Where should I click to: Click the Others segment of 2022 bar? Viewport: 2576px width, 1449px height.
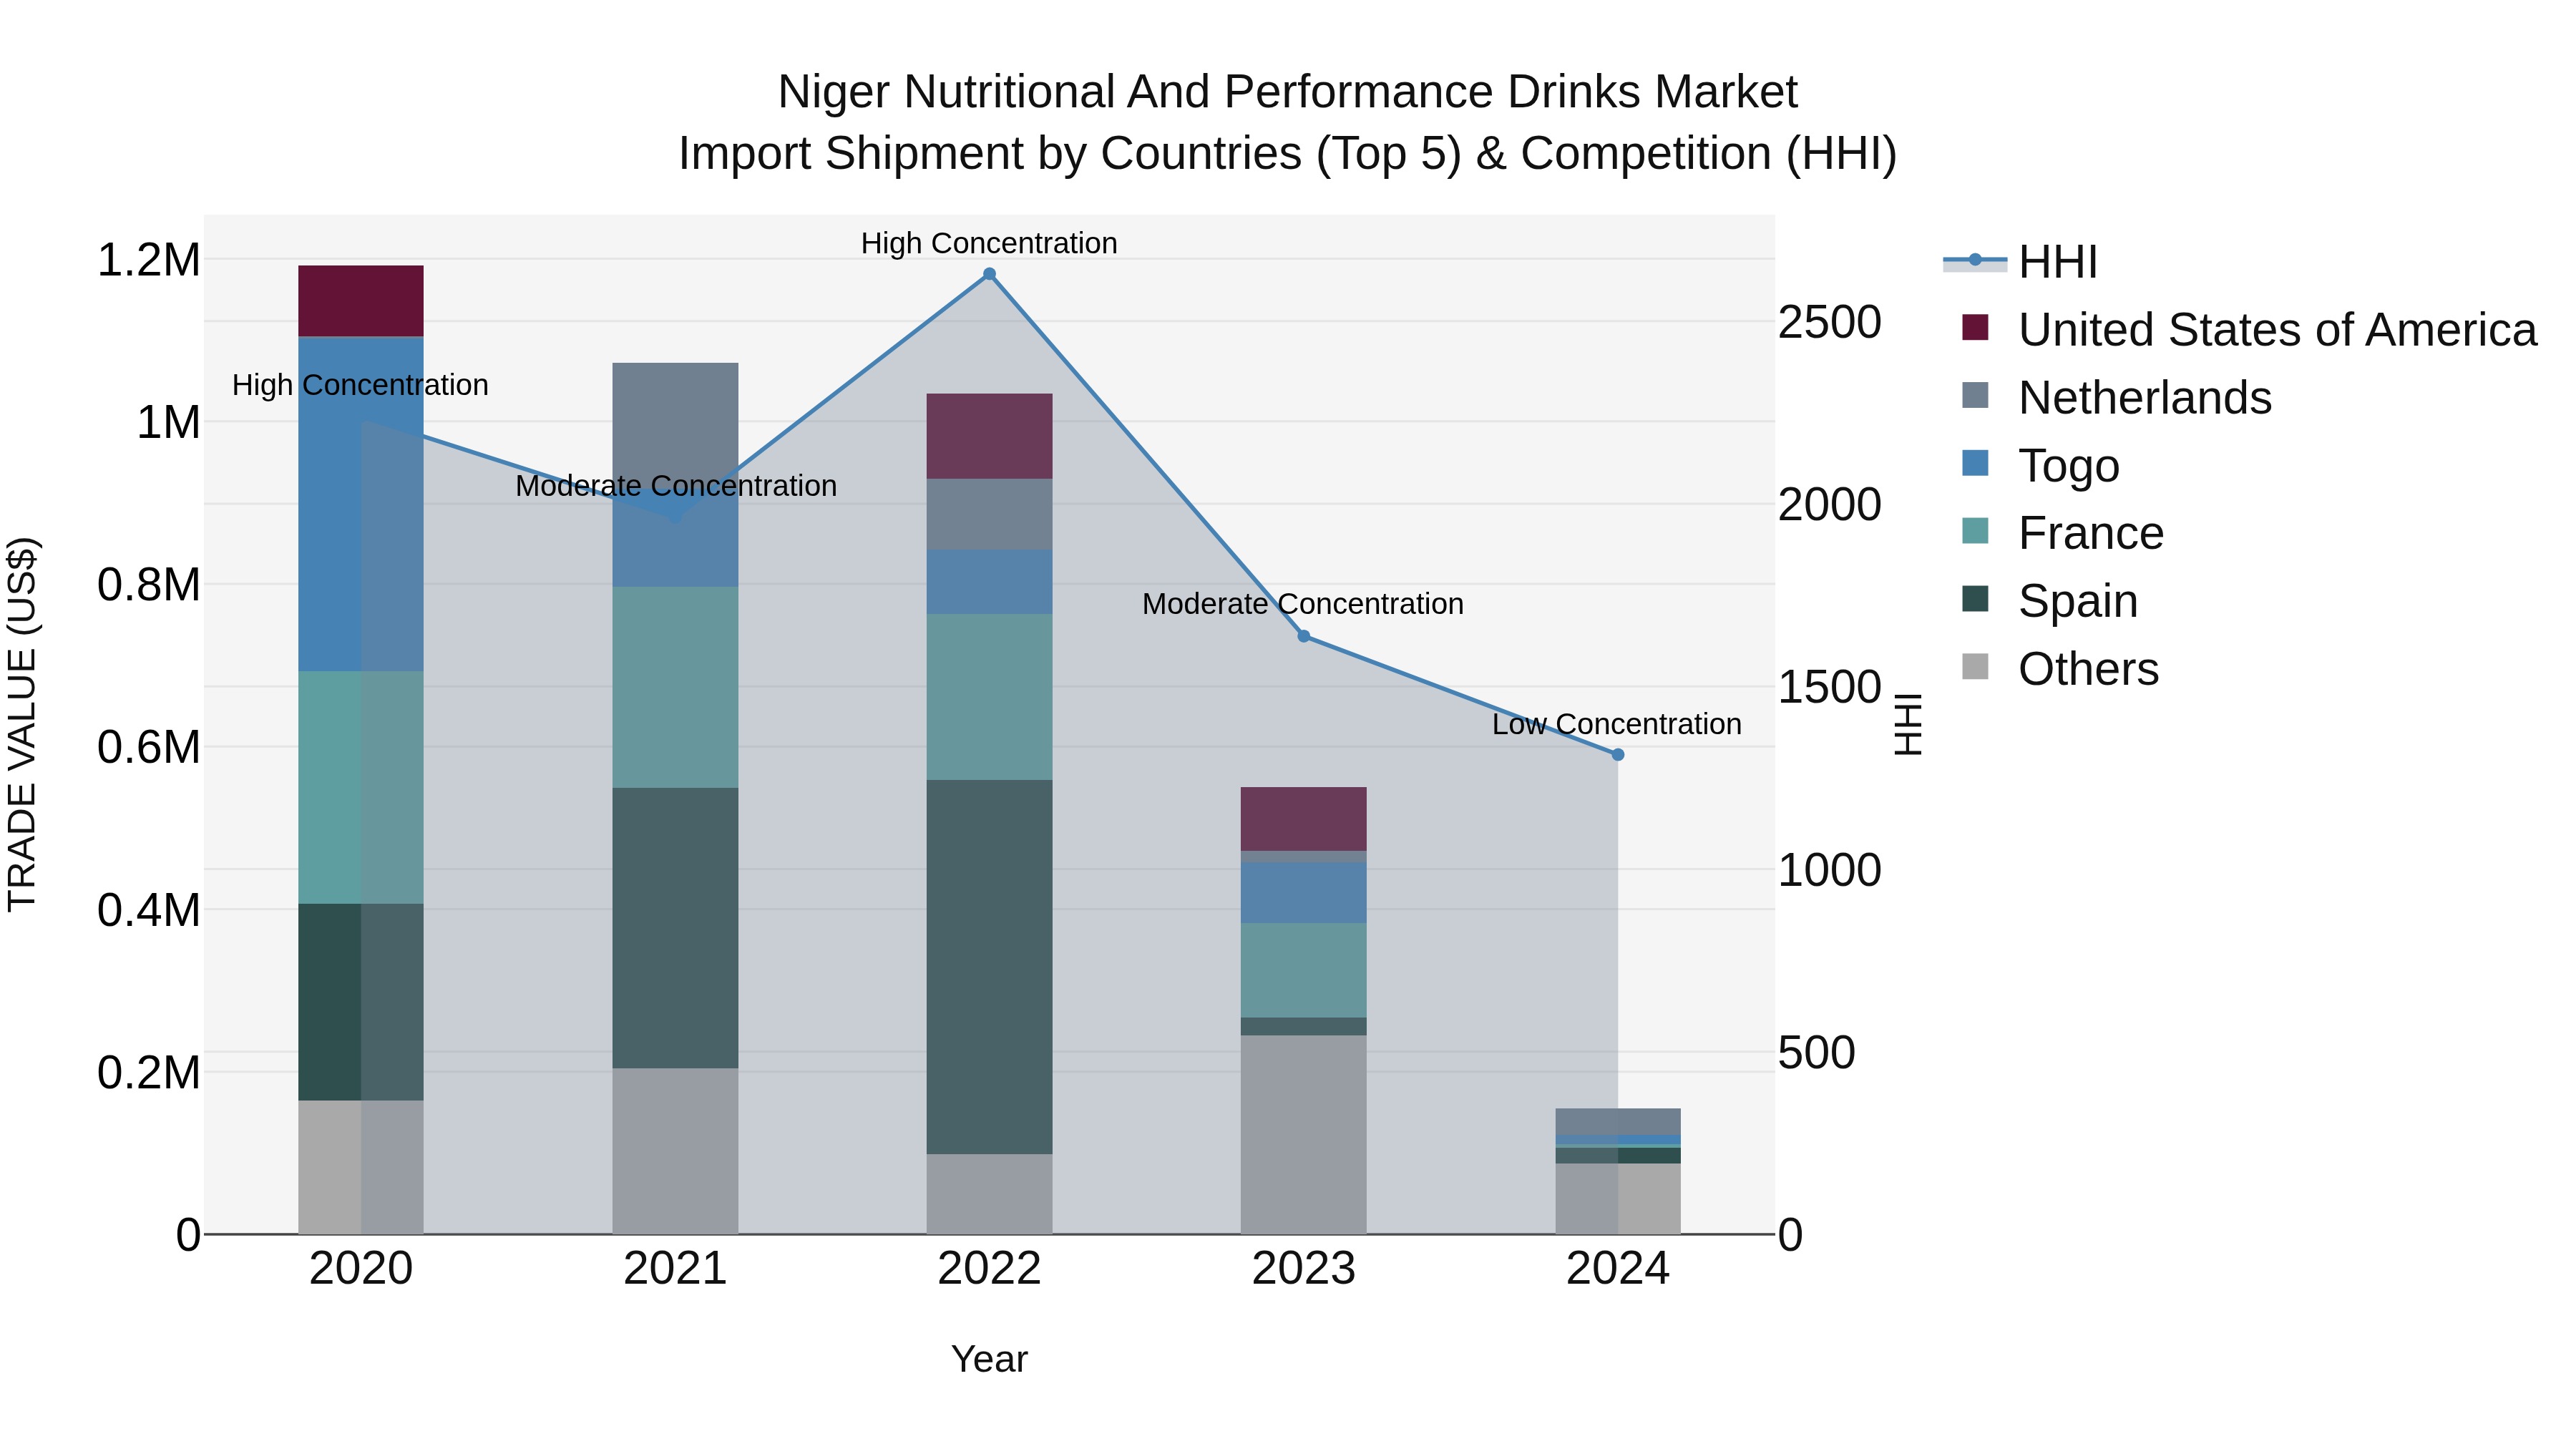point(989,1194)
